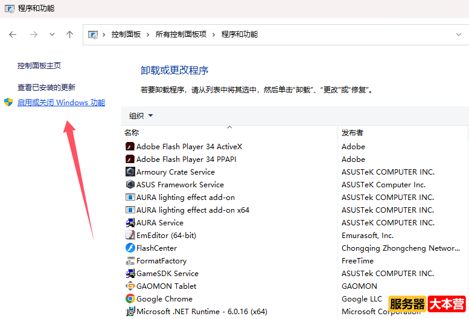Click FormatFactory icon
The image size is (469, 319).
[130, 261]
